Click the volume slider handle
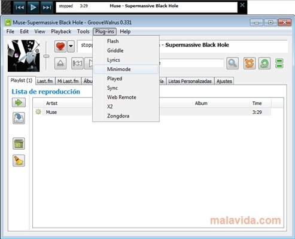The width and height of the screenshot is (295, 239). tap(46, 56)
